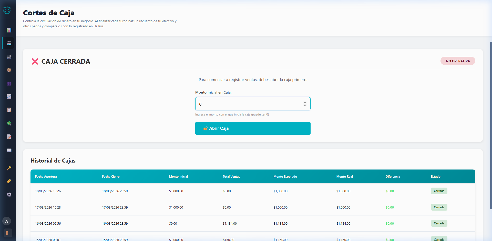The width and height of the screenshot is (492, 241).
Task: Open the document with pencil icon
Action: pyautogui.click(x=9, y=137)
